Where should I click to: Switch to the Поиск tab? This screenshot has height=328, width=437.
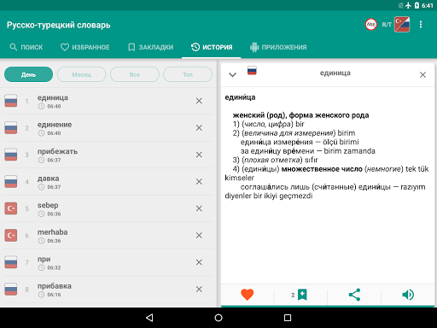tap(26, 47)
